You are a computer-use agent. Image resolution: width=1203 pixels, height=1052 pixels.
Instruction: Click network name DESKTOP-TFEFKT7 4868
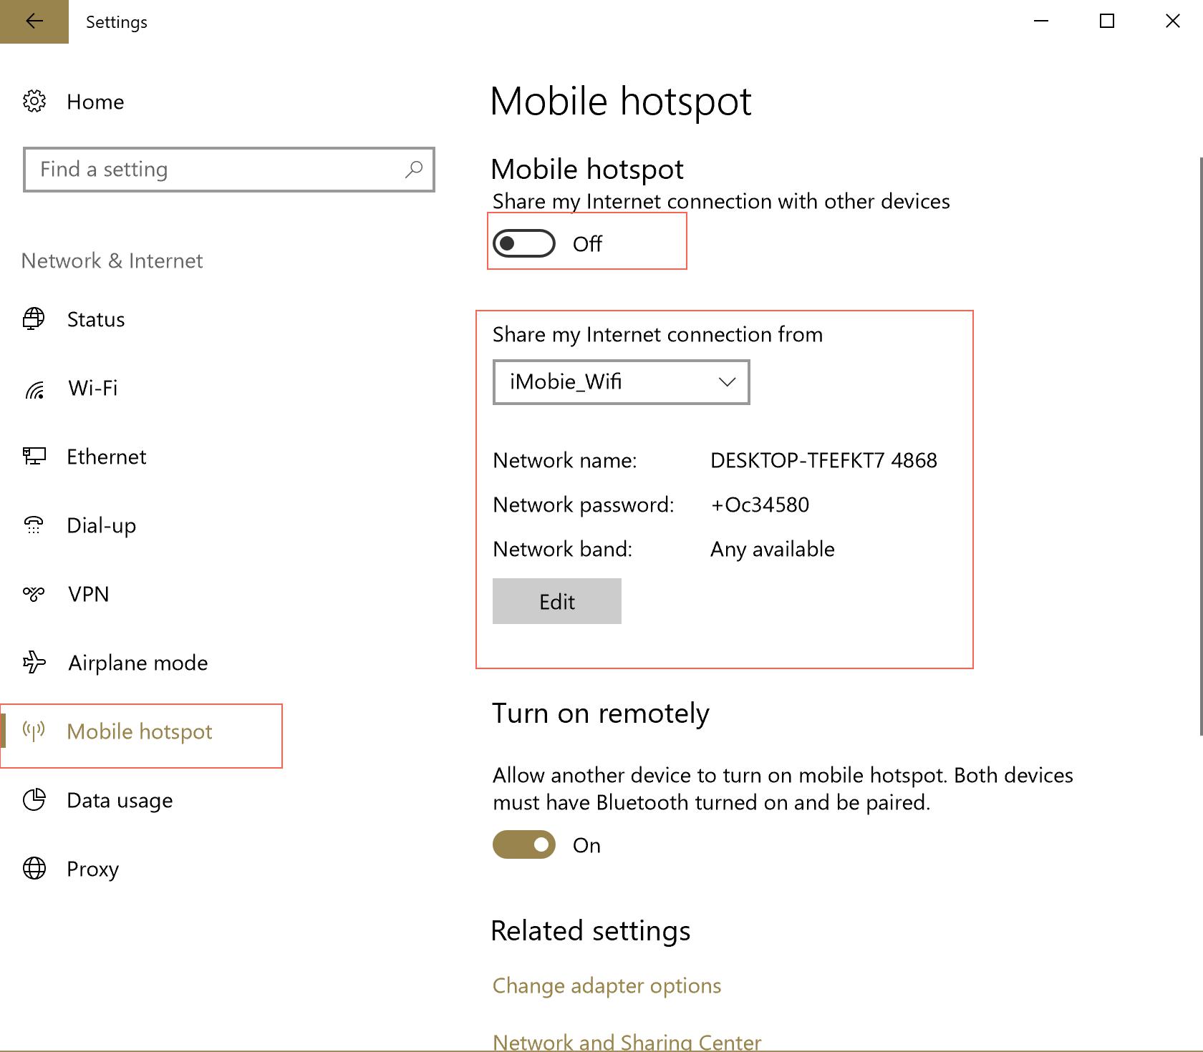click(x=823, y=460)
